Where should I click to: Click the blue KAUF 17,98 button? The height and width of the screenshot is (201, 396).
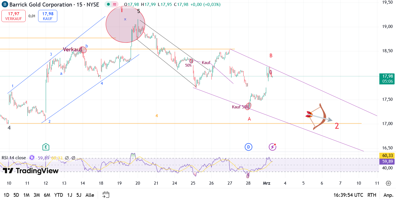[x=48, y=16]
